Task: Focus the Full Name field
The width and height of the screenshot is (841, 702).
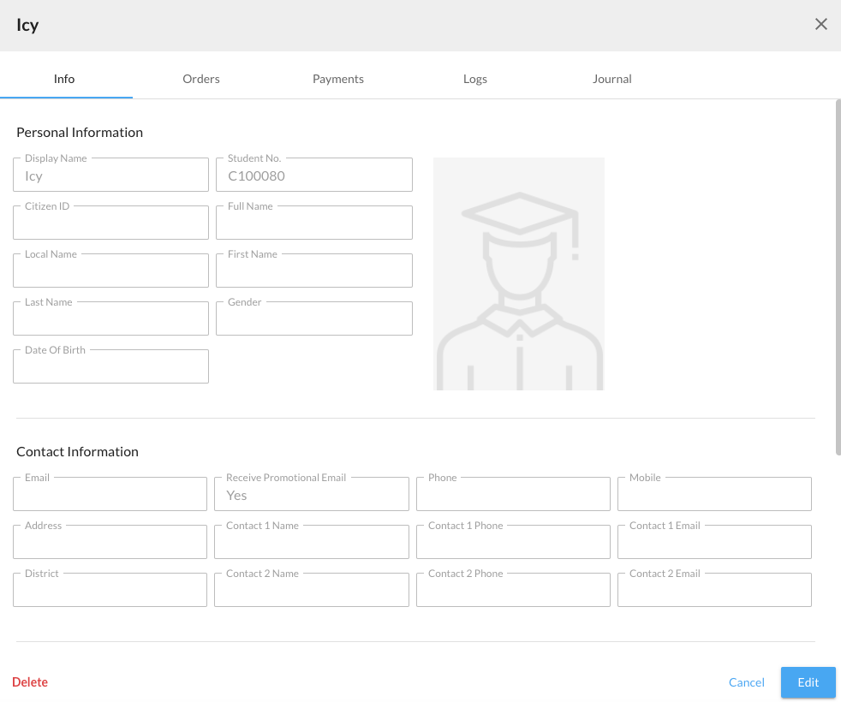Action: [x=314, y=223]
